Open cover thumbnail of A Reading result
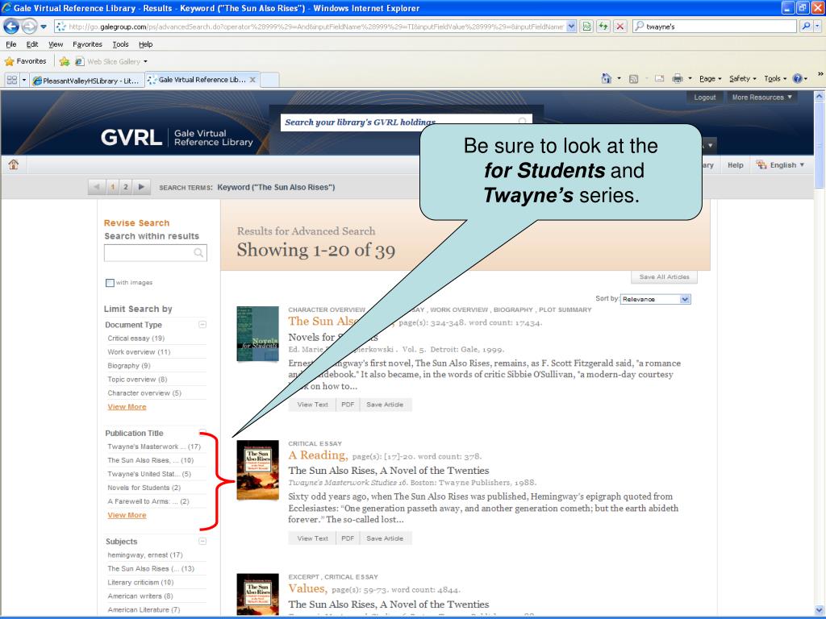 [x=257, y=470]
